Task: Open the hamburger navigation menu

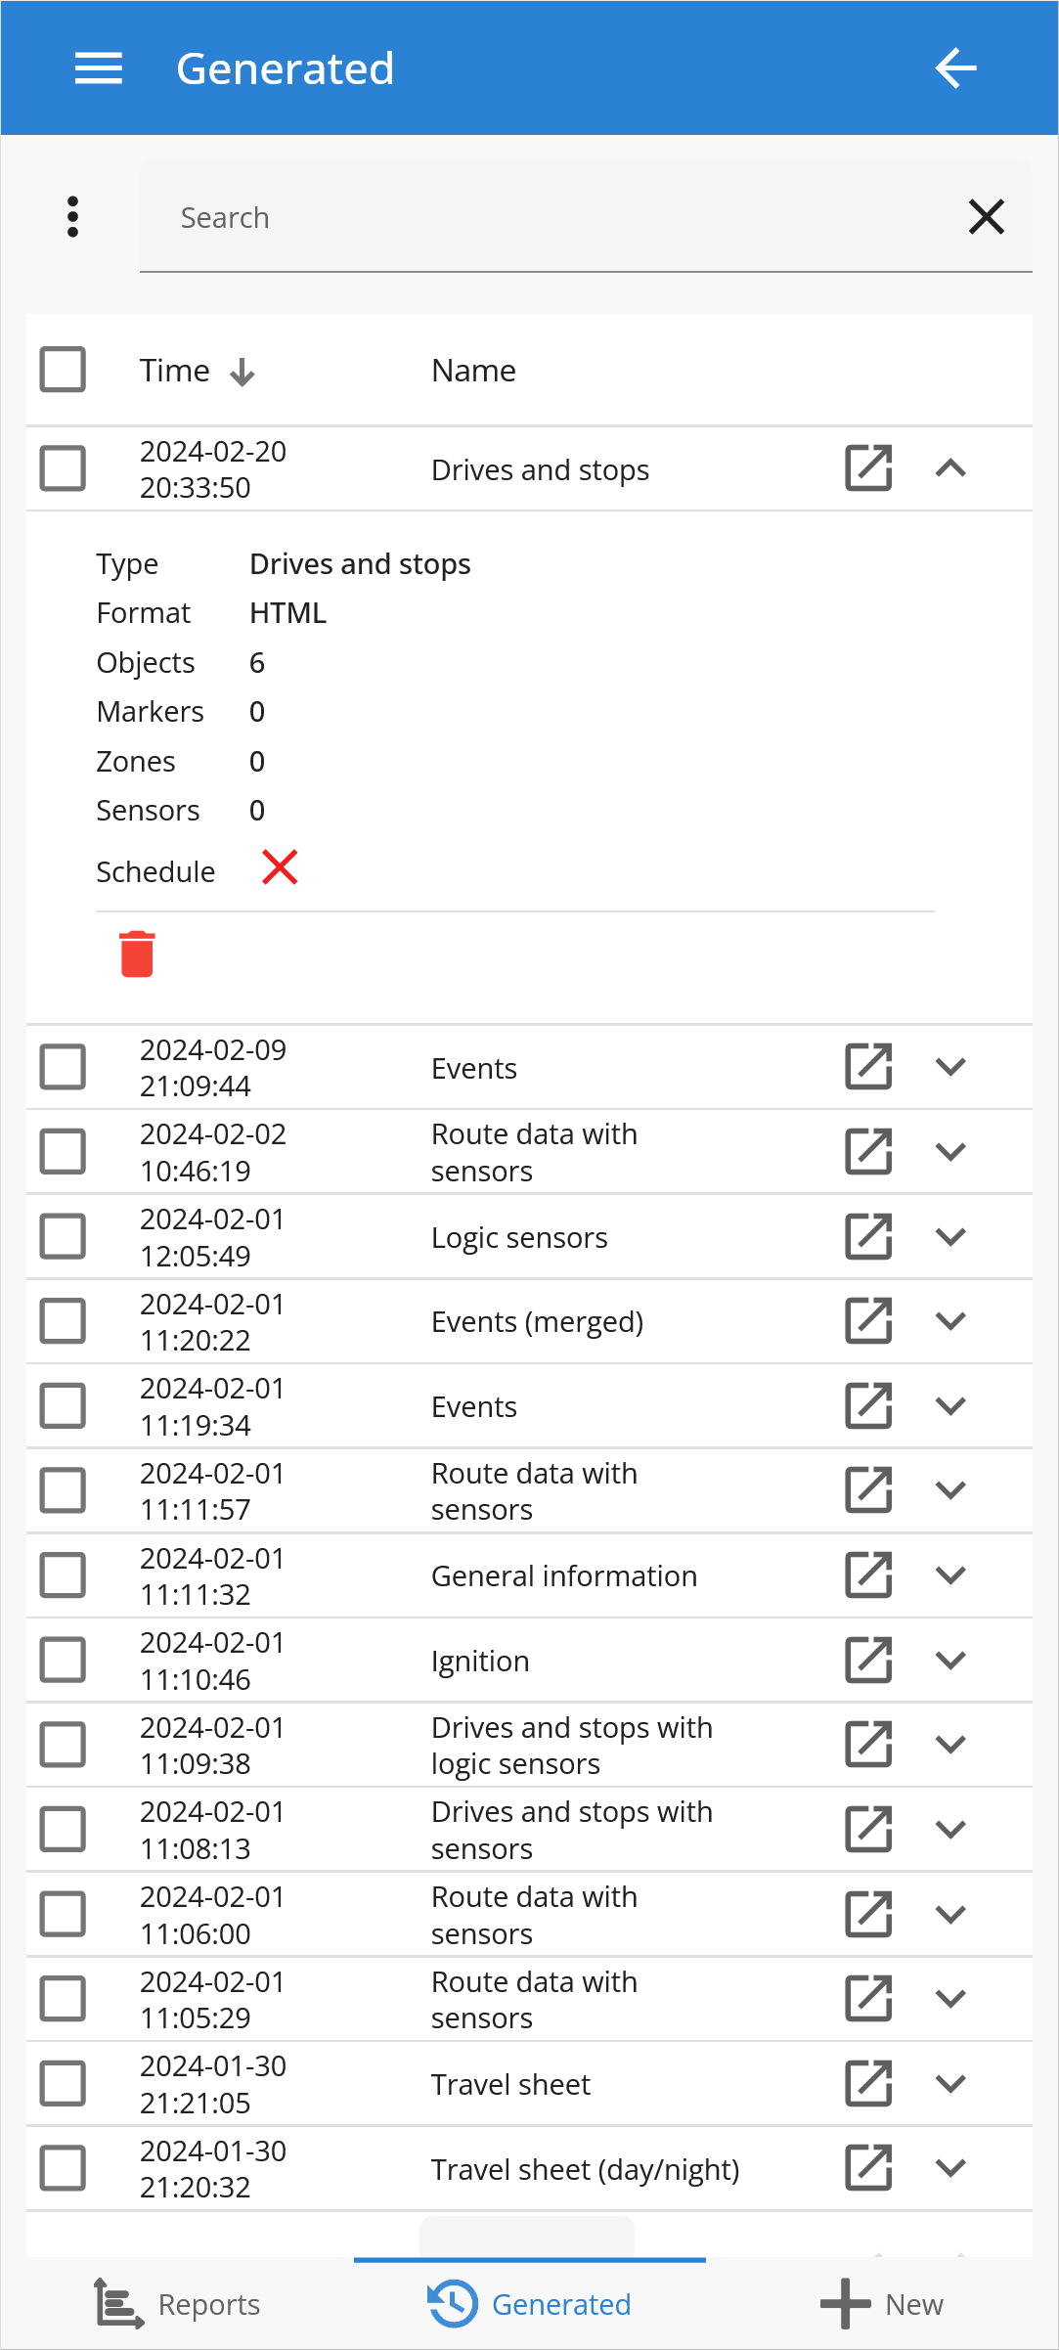Action: [x=99, y=68]
